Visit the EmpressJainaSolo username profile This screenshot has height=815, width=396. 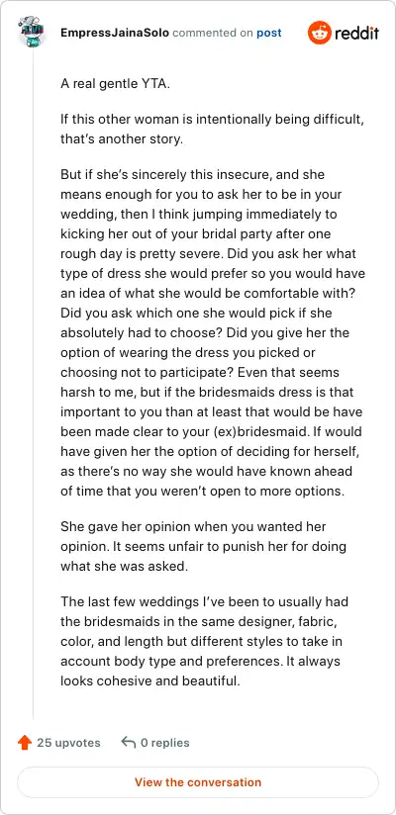115,33
